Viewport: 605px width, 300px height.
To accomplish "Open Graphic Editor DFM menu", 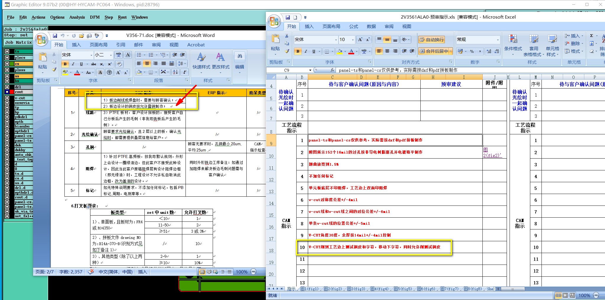I will coord(95,17).
